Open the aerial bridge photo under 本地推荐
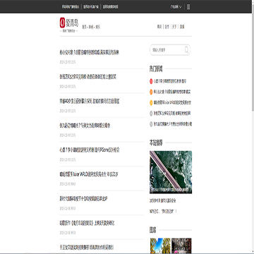This screenshot has width=254, height=254. (x=171, y=172)
